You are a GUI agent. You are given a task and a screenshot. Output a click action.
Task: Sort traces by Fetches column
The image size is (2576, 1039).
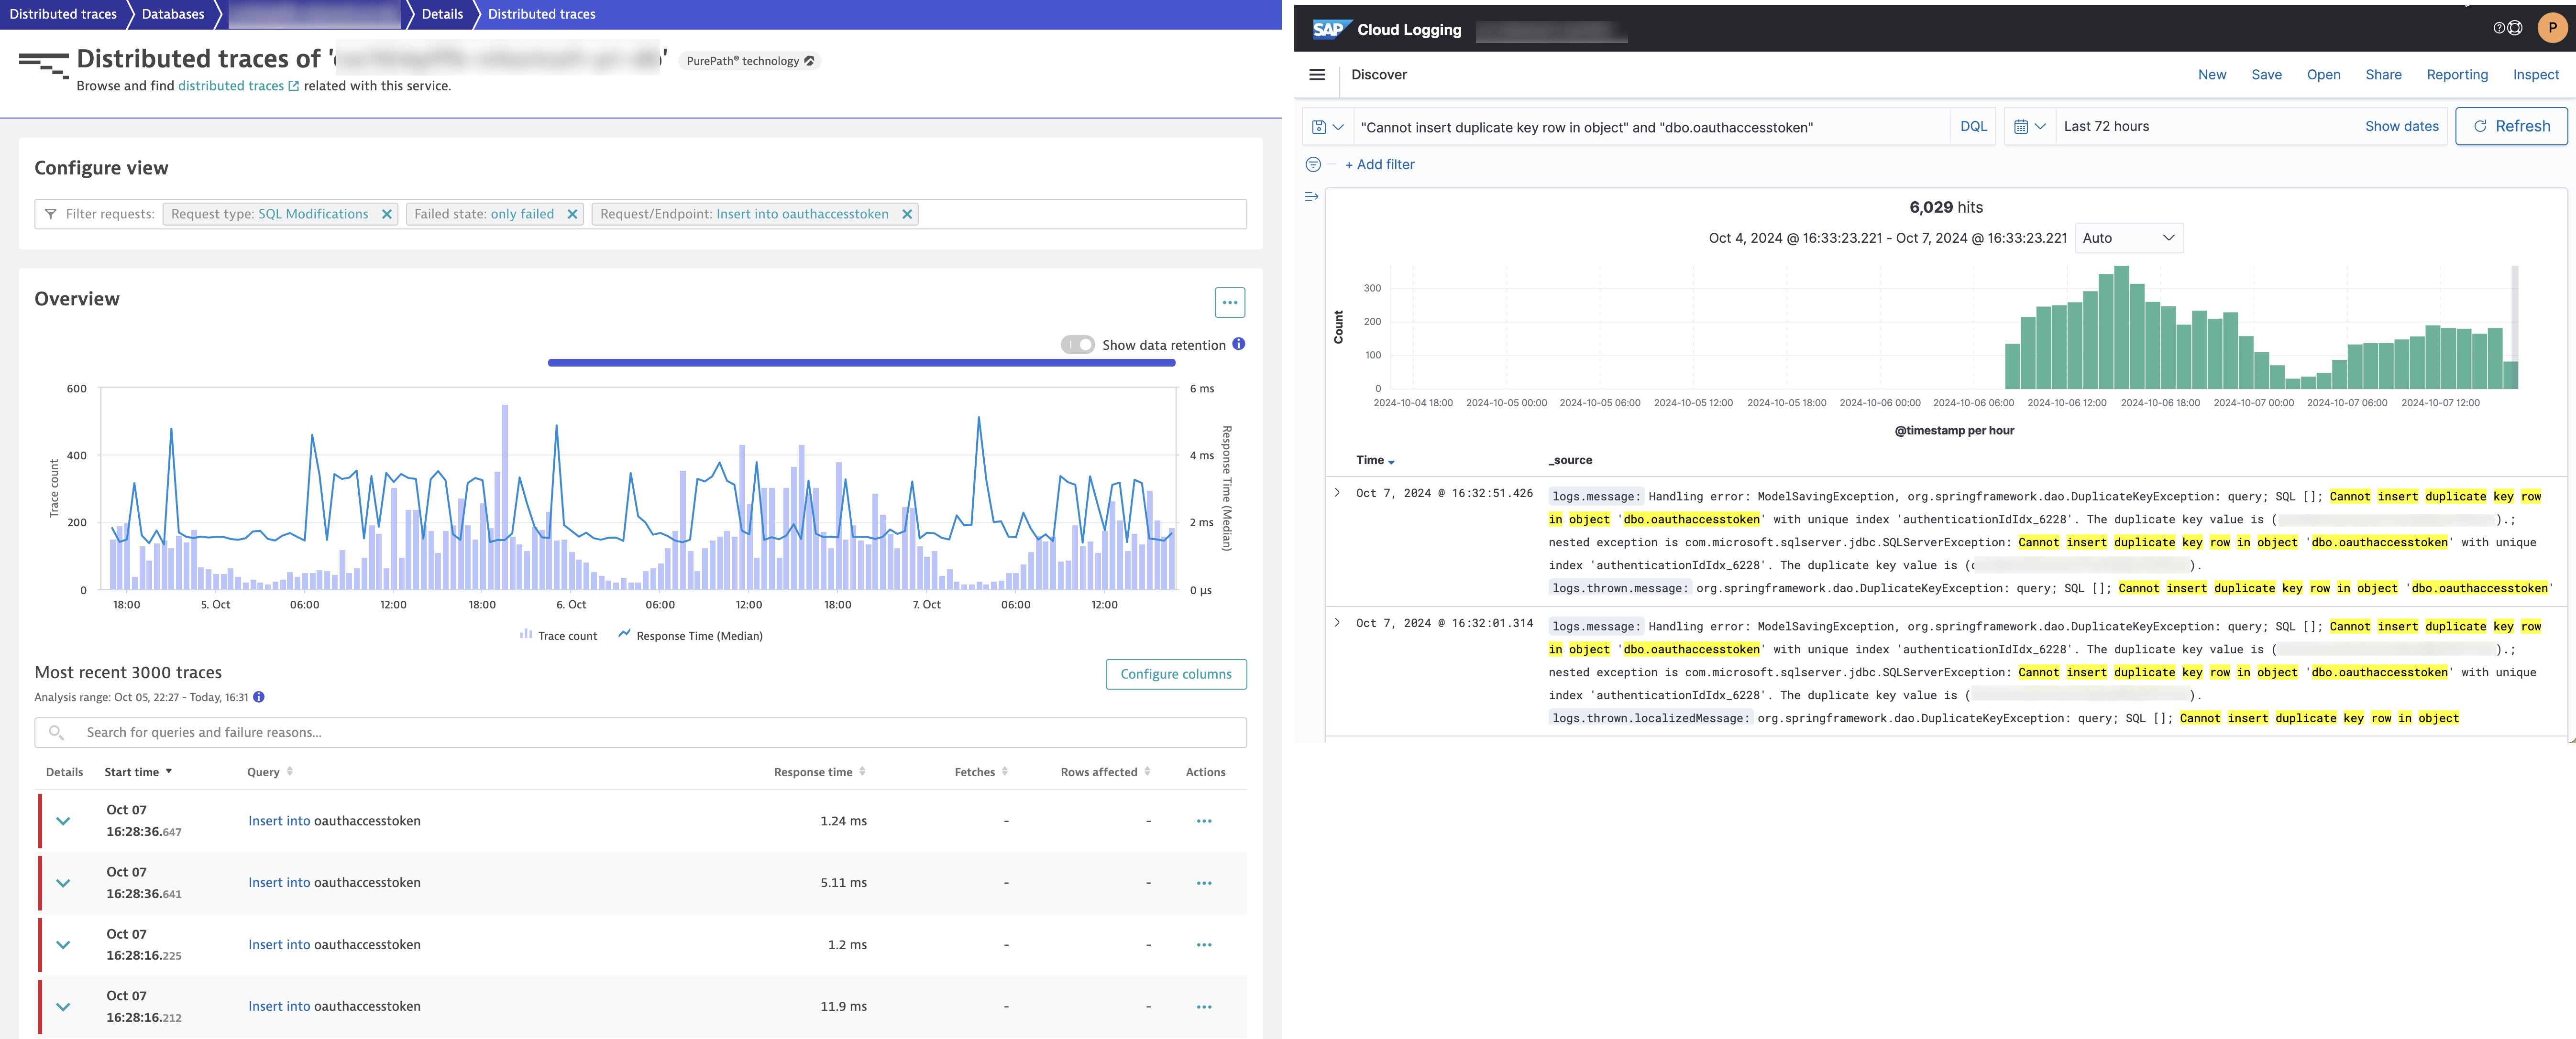click(x=980, y=772)
